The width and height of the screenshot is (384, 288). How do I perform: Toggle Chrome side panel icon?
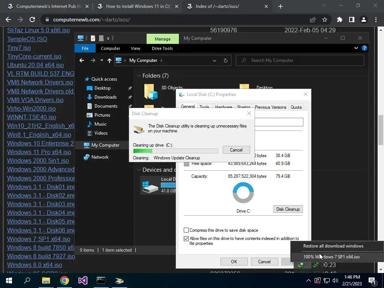(352, 19)
